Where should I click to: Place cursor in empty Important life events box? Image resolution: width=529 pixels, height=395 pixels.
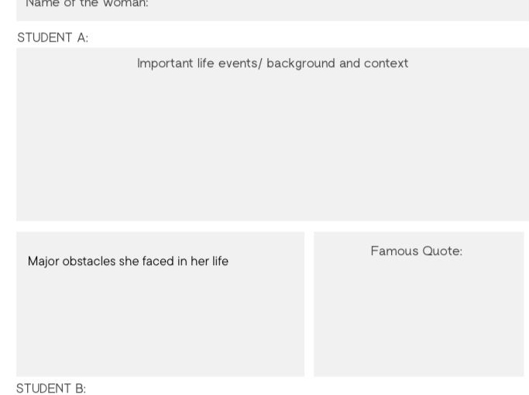pos(273,145)
